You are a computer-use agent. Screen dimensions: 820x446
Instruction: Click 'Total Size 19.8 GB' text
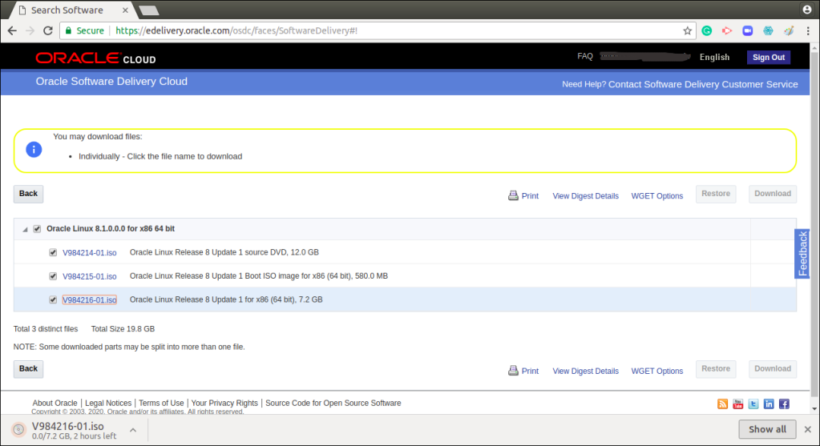(123, 329)
